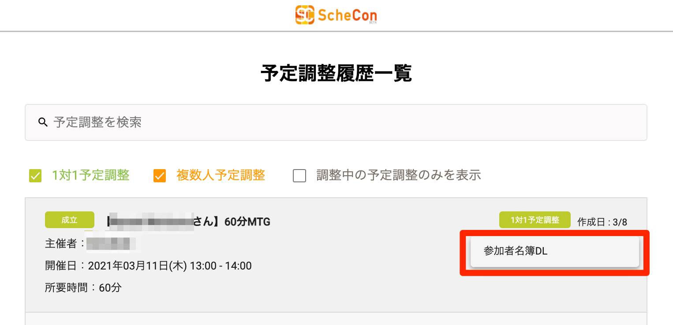This screenshot has height=325, width=673.
Task: Click the 1対1予定調整 green filter label text
Action: (90, 175)
